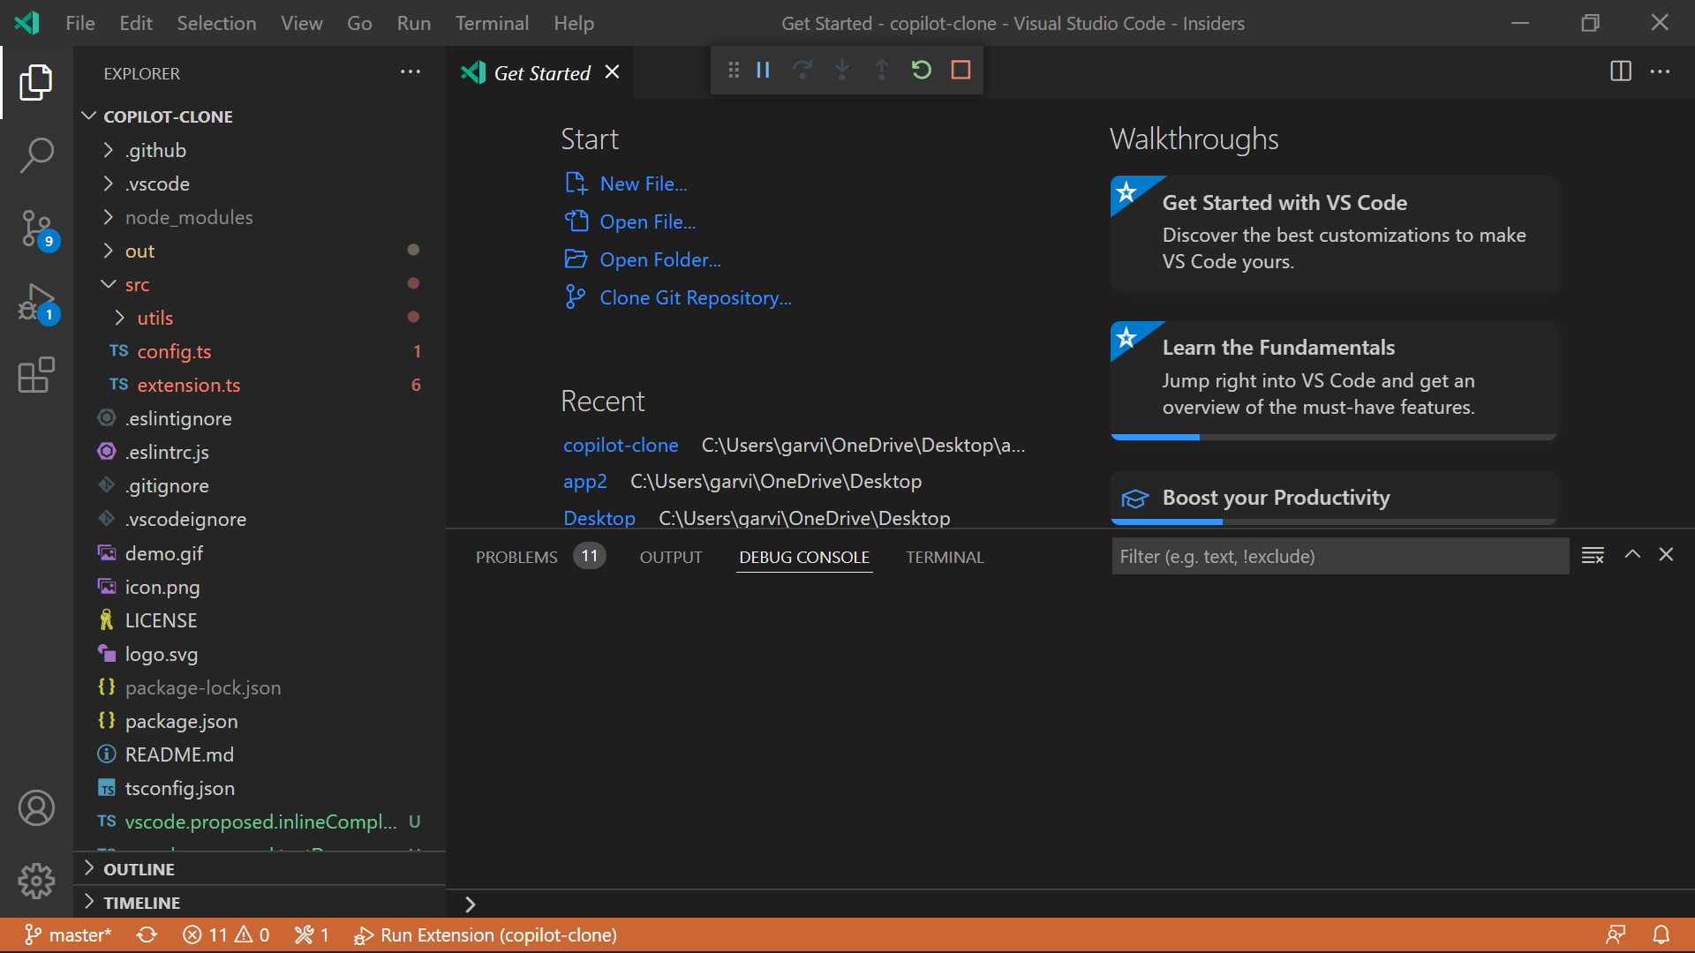Open the Terminal menu
Image resolution: width=1695 pixels, height=953 pixels.
tap(492, 23)
